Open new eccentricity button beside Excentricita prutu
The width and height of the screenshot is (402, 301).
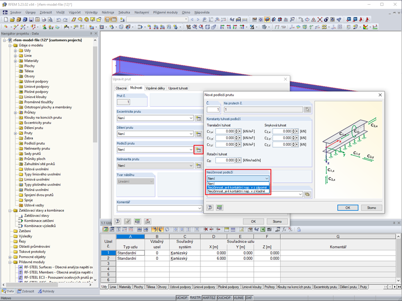198,118
